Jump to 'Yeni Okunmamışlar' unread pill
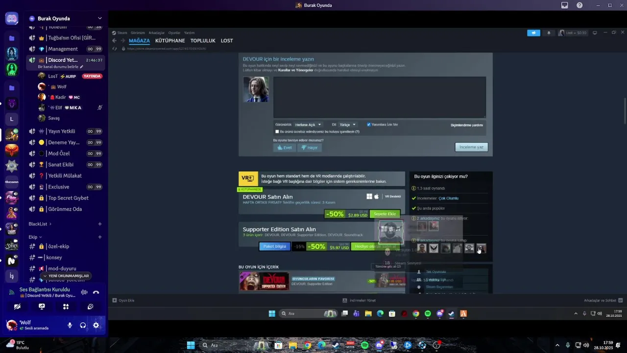Screen dimensions: 627x353 tap(66, 276)
